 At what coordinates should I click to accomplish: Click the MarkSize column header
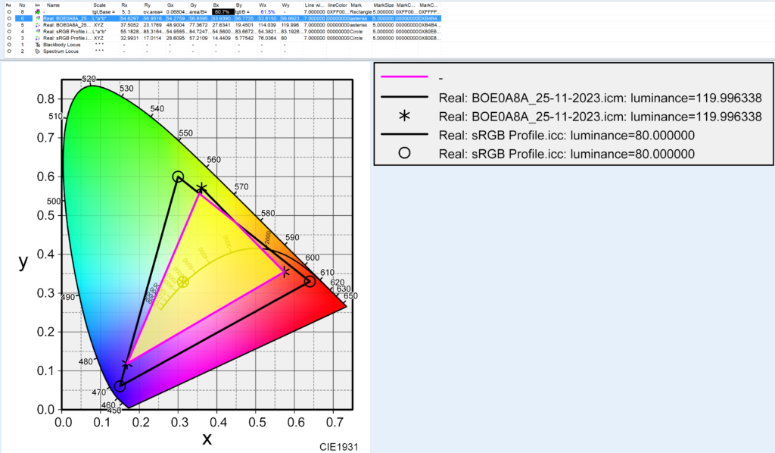tap(383, 5)
